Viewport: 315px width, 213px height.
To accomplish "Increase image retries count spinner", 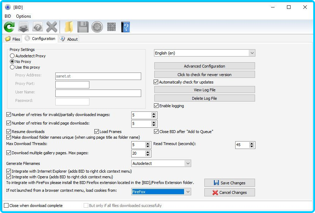I will pyautogui.click(x=154, y=114).
